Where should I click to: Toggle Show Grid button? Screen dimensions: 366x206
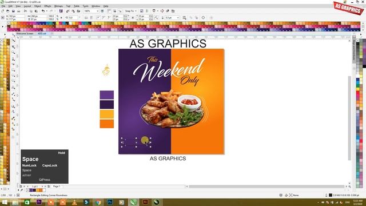[114, 11]
